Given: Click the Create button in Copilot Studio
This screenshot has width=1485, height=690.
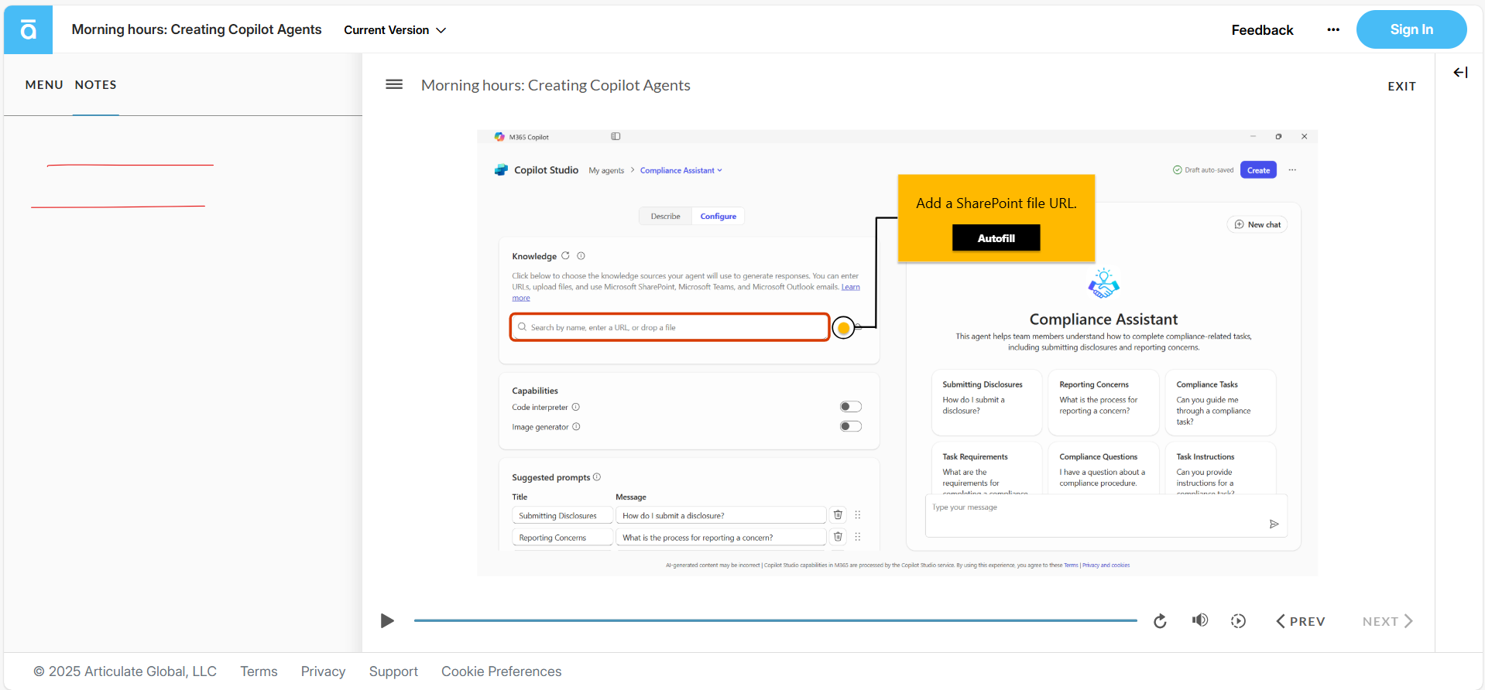Looking at the screenshot, I should (1258, 170).
